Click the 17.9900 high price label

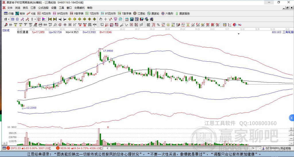point(108,51)
